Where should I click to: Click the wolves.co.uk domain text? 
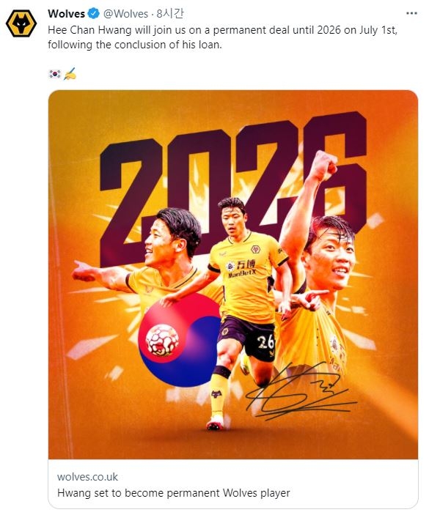pos(87,477)
